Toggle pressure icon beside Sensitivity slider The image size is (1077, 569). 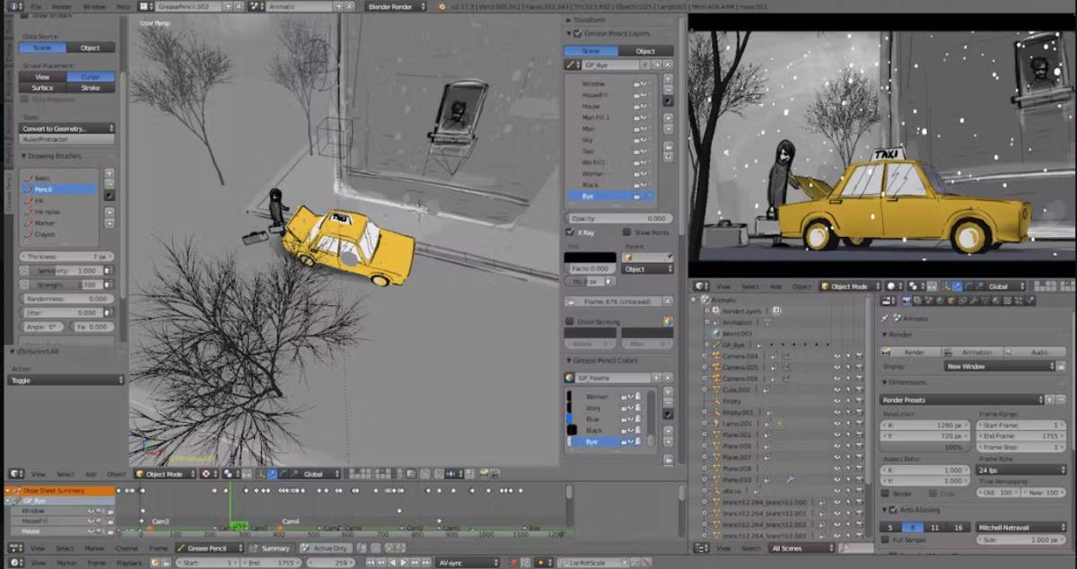109,270
